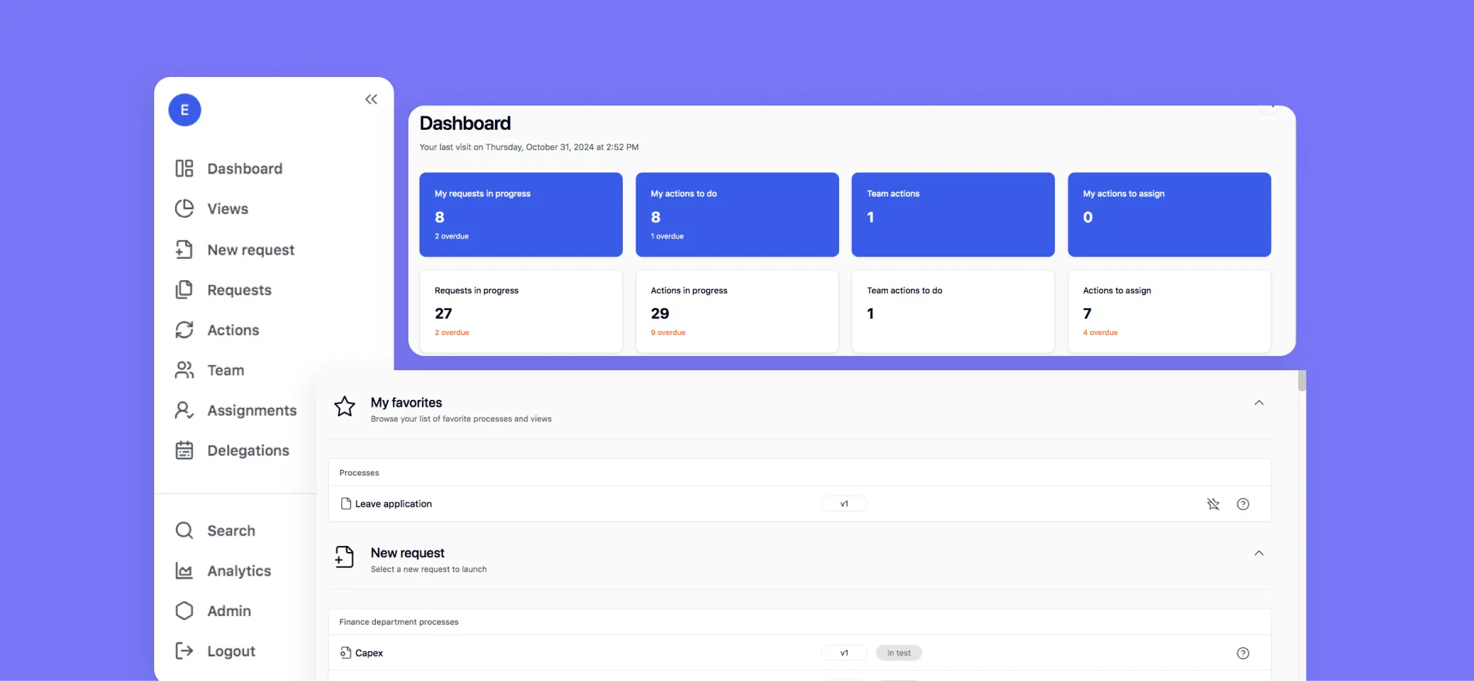Click the My favorites star icon
This screenshot has width=1474, height=681.
(345, 406)
